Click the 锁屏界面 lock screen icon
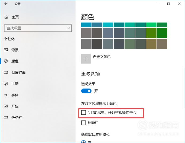185x143 pixels. 6,72
